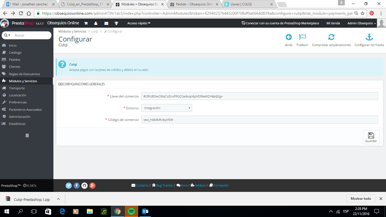Switch to the Llaves | CULQI tab
The width and height of the screenshot is (386, 217).
(x=249, y=4)
